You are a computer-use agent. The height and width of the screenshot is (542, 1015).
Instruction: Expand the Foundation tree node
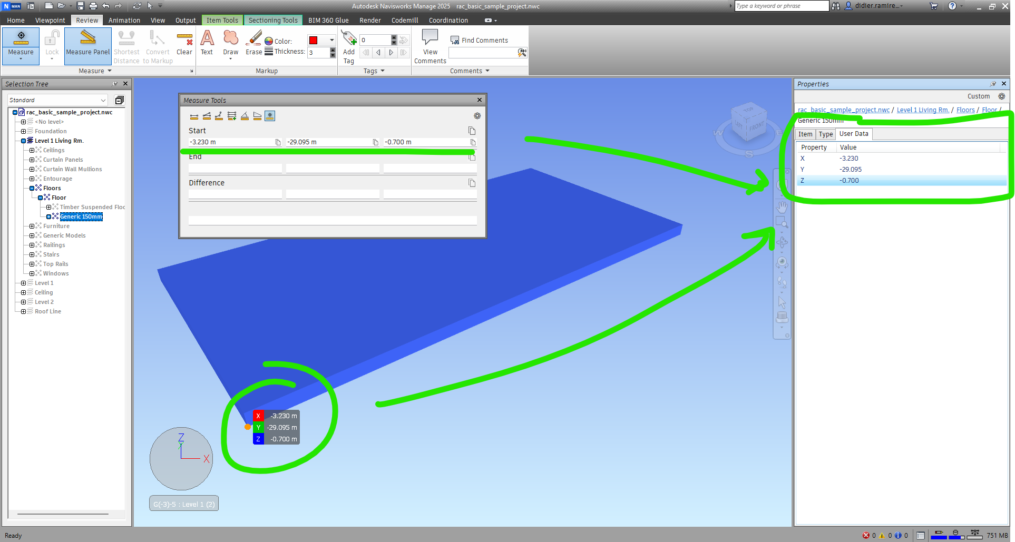pos(23,131)
